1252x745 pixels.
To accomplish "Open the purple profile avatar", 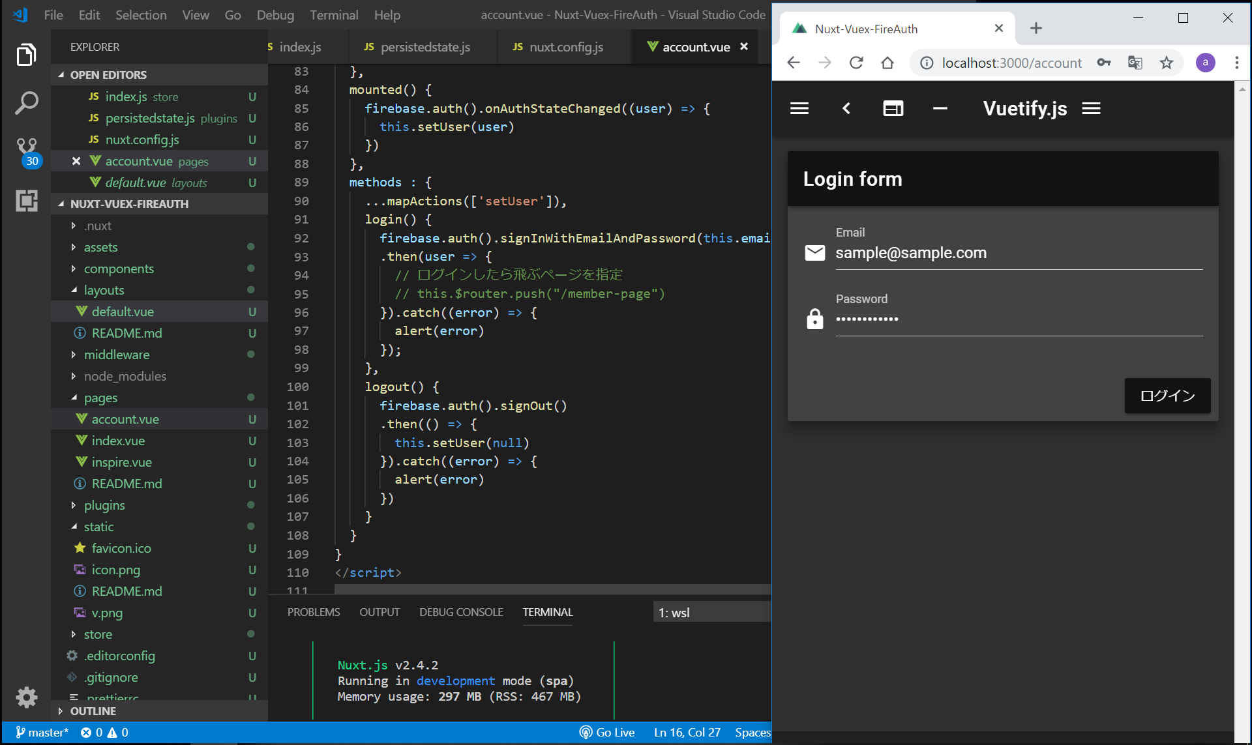I will (x=1206, y=63).
